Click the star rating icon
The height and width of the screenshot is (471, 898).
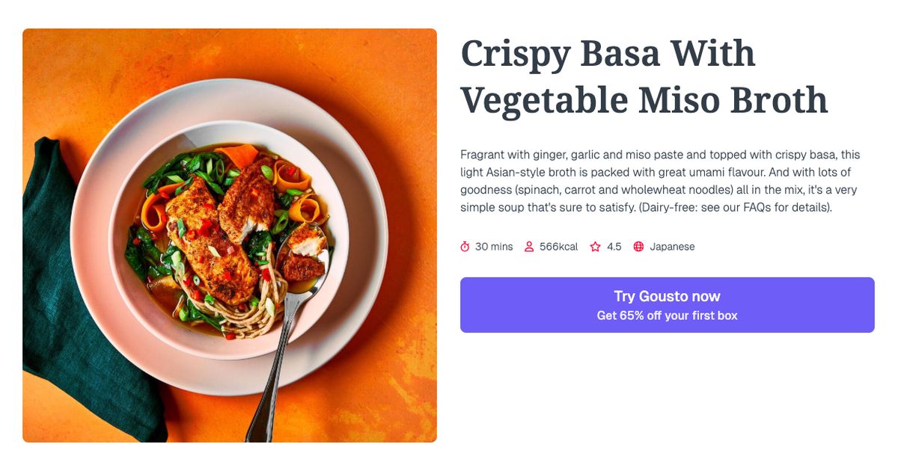pyautogui.click(x=594, y=246)
